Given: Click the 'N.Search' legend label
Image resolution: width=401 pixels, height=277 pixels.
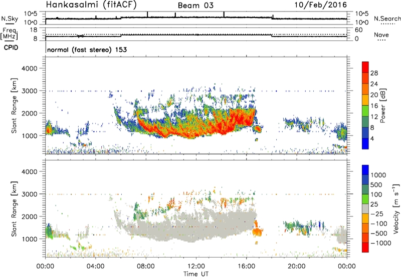Looking at the screenshot, I should (x=387, y=18).
